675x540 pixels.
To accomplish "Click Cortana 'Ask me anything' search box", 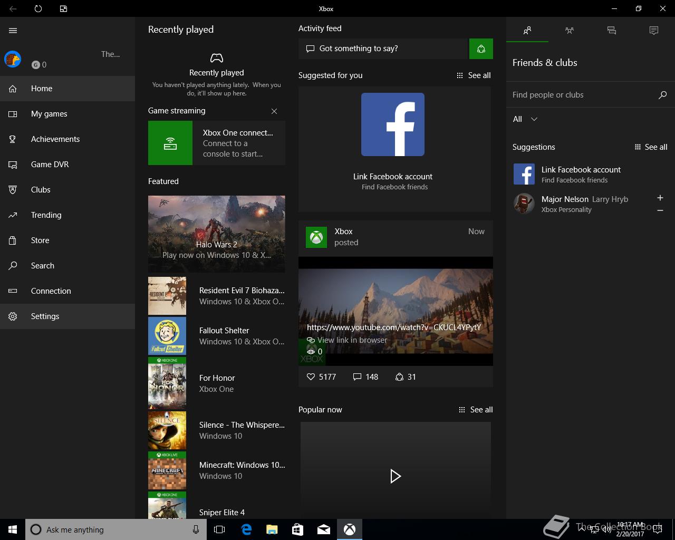I will click(x=115, y=529).
